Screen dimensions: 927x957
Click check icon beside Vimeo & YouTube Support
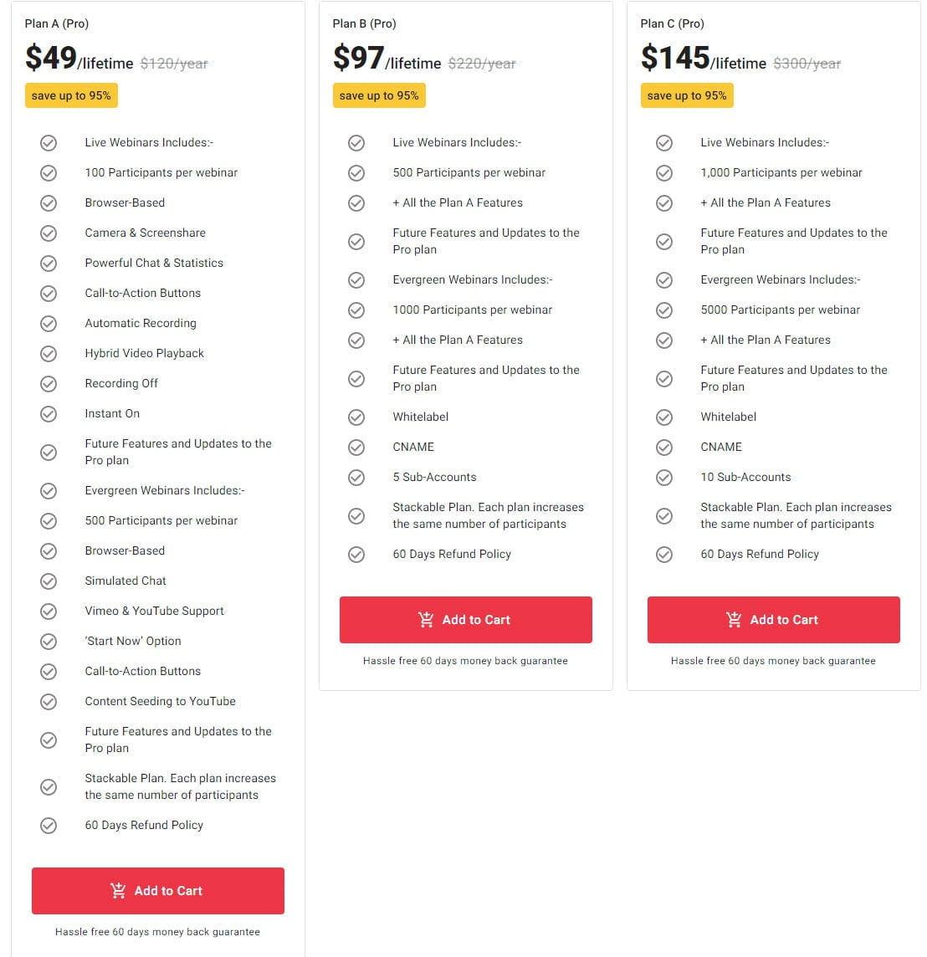coord(49,612)
